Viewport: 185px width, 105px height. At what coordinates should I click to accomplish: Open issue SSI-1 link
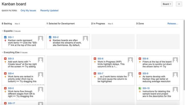point(11,37)
